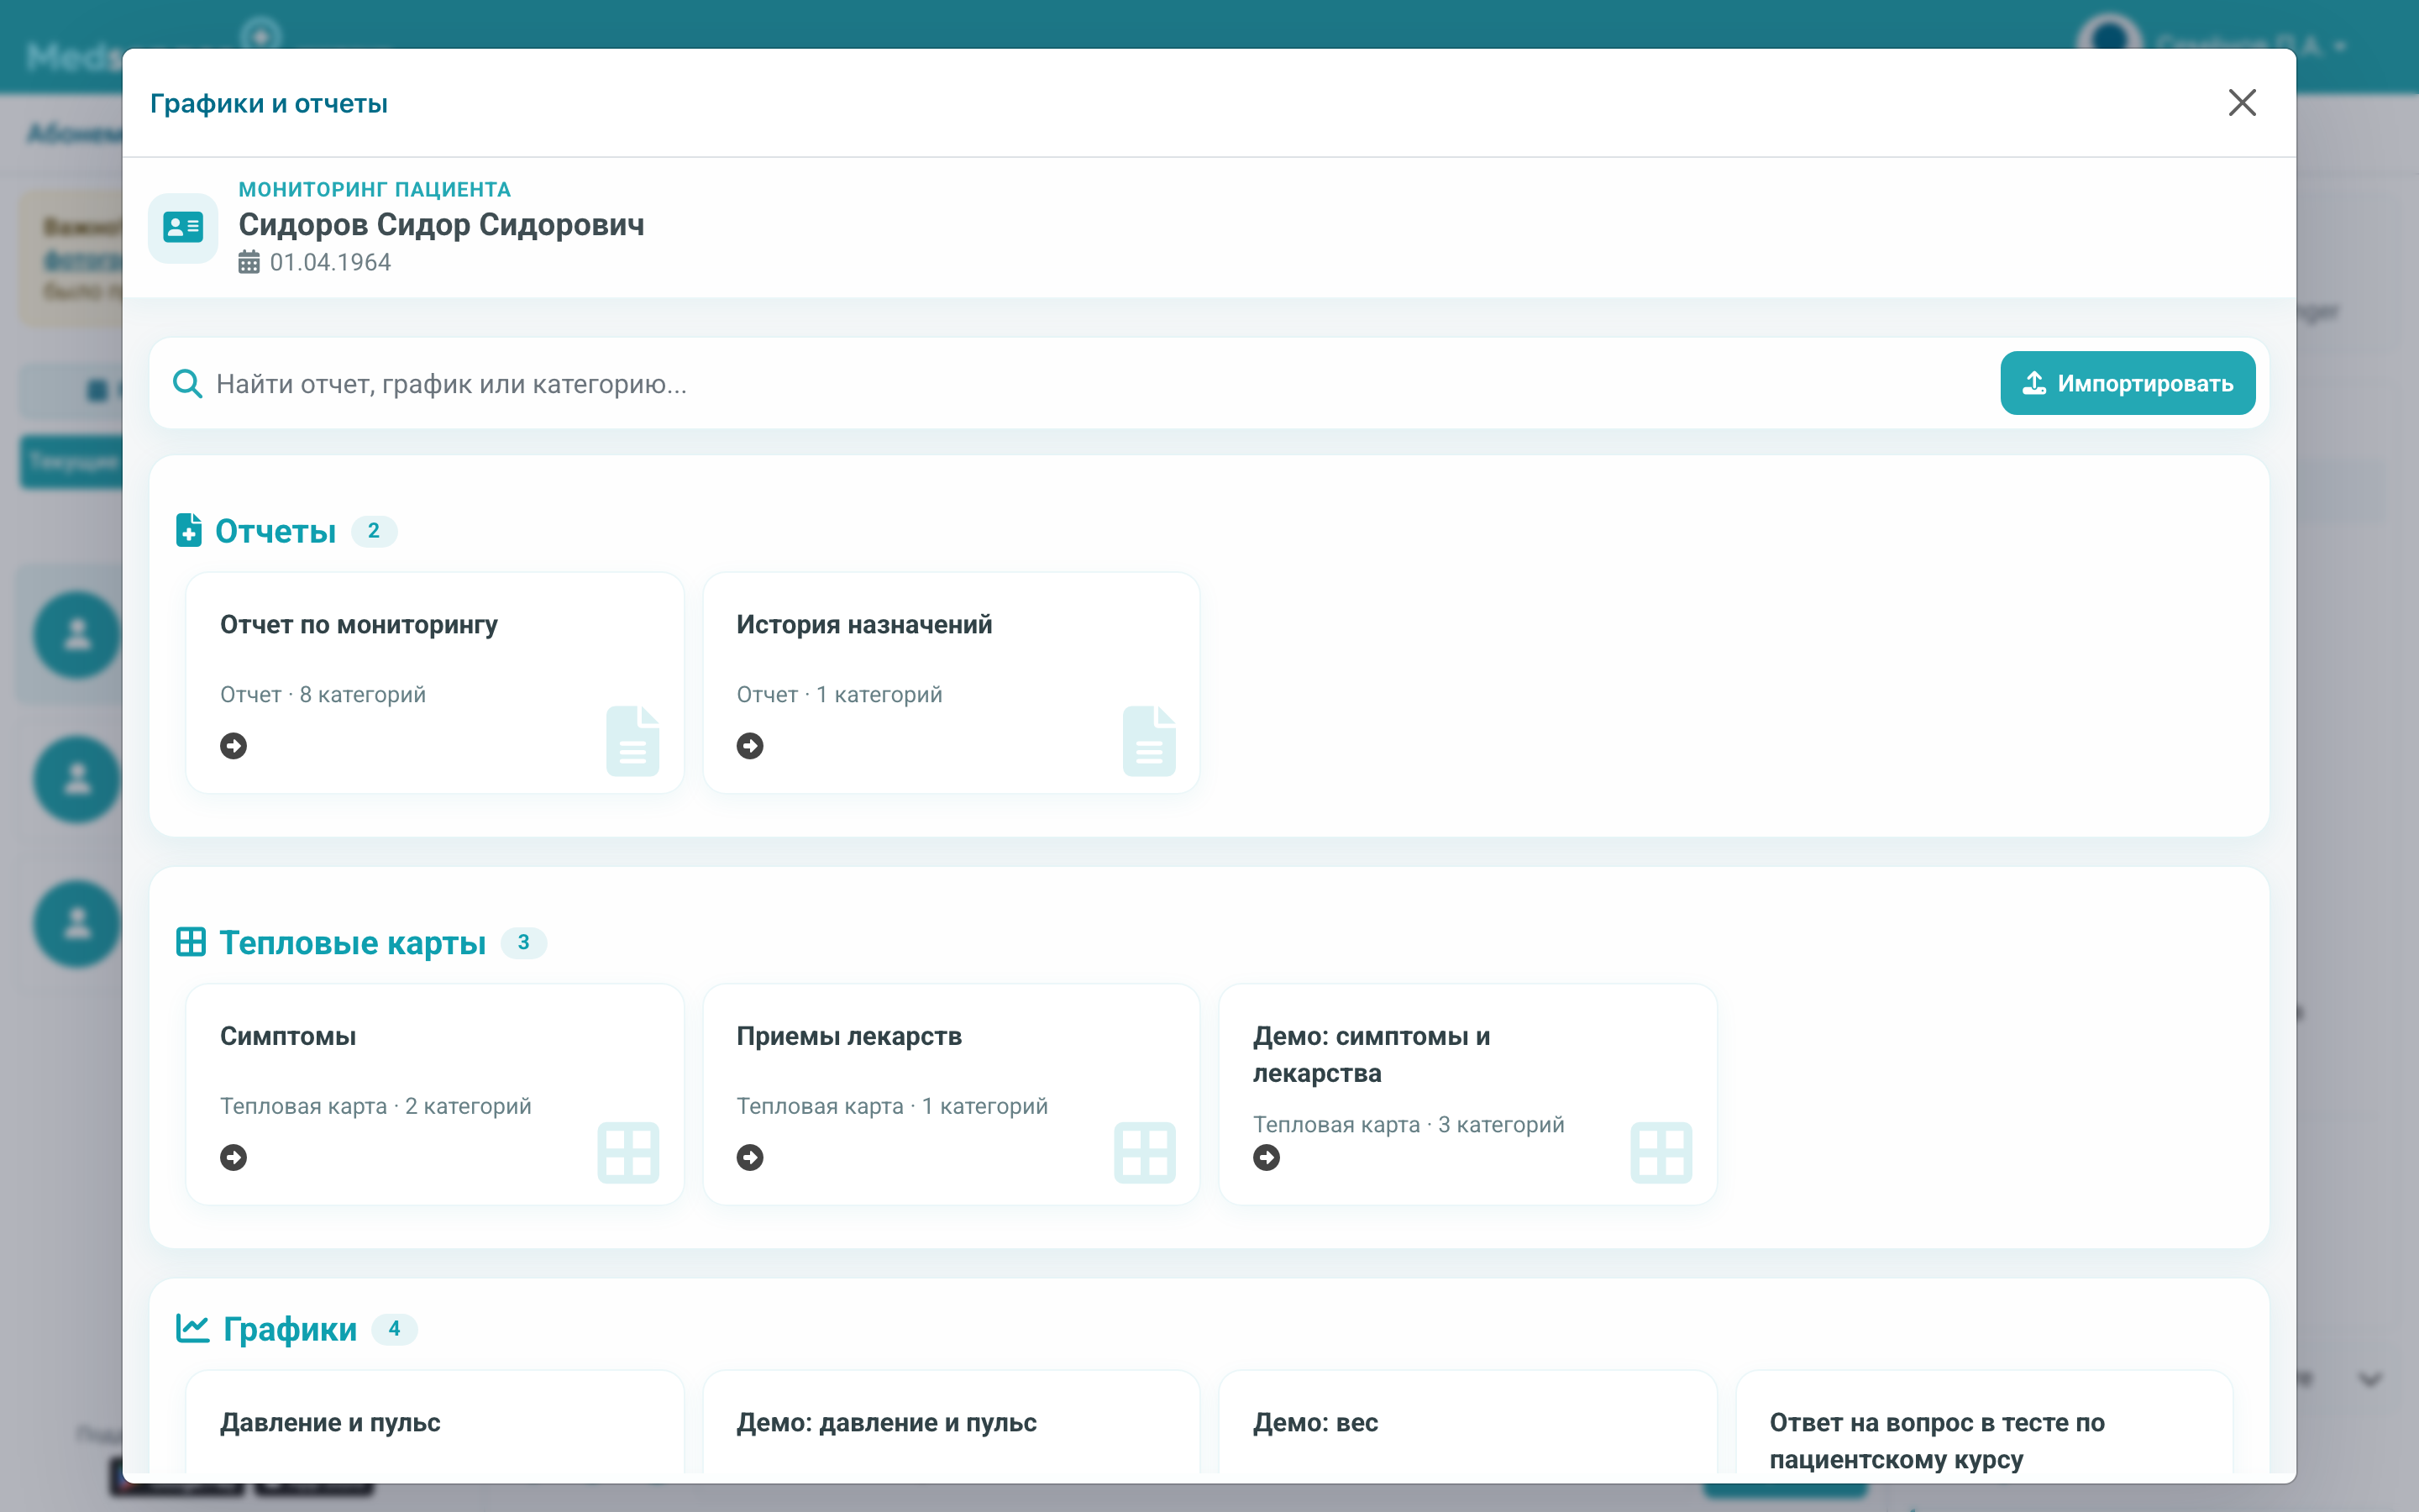Click the Тепловые карты section heading

point(352,942)
